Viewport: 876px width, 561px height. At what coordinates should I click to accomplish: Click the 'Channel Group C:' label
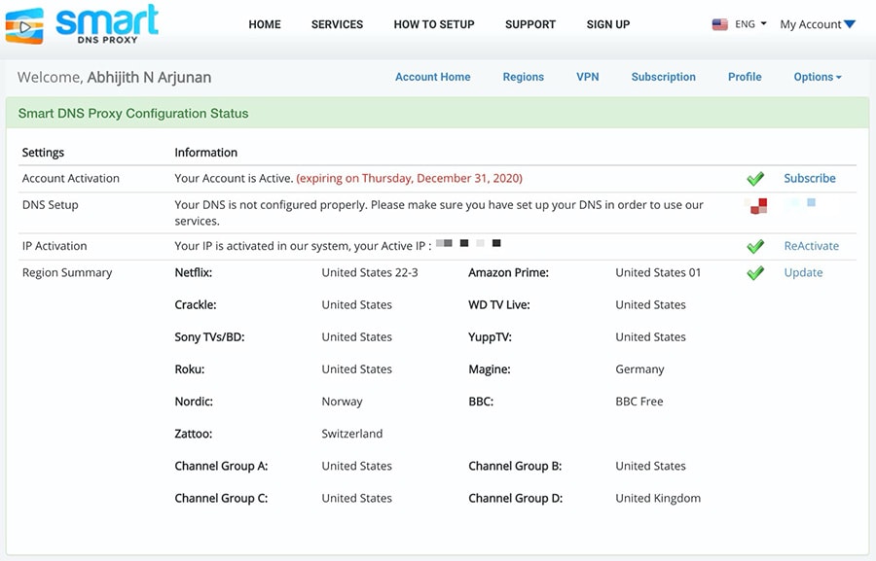(x=221, y=499)
